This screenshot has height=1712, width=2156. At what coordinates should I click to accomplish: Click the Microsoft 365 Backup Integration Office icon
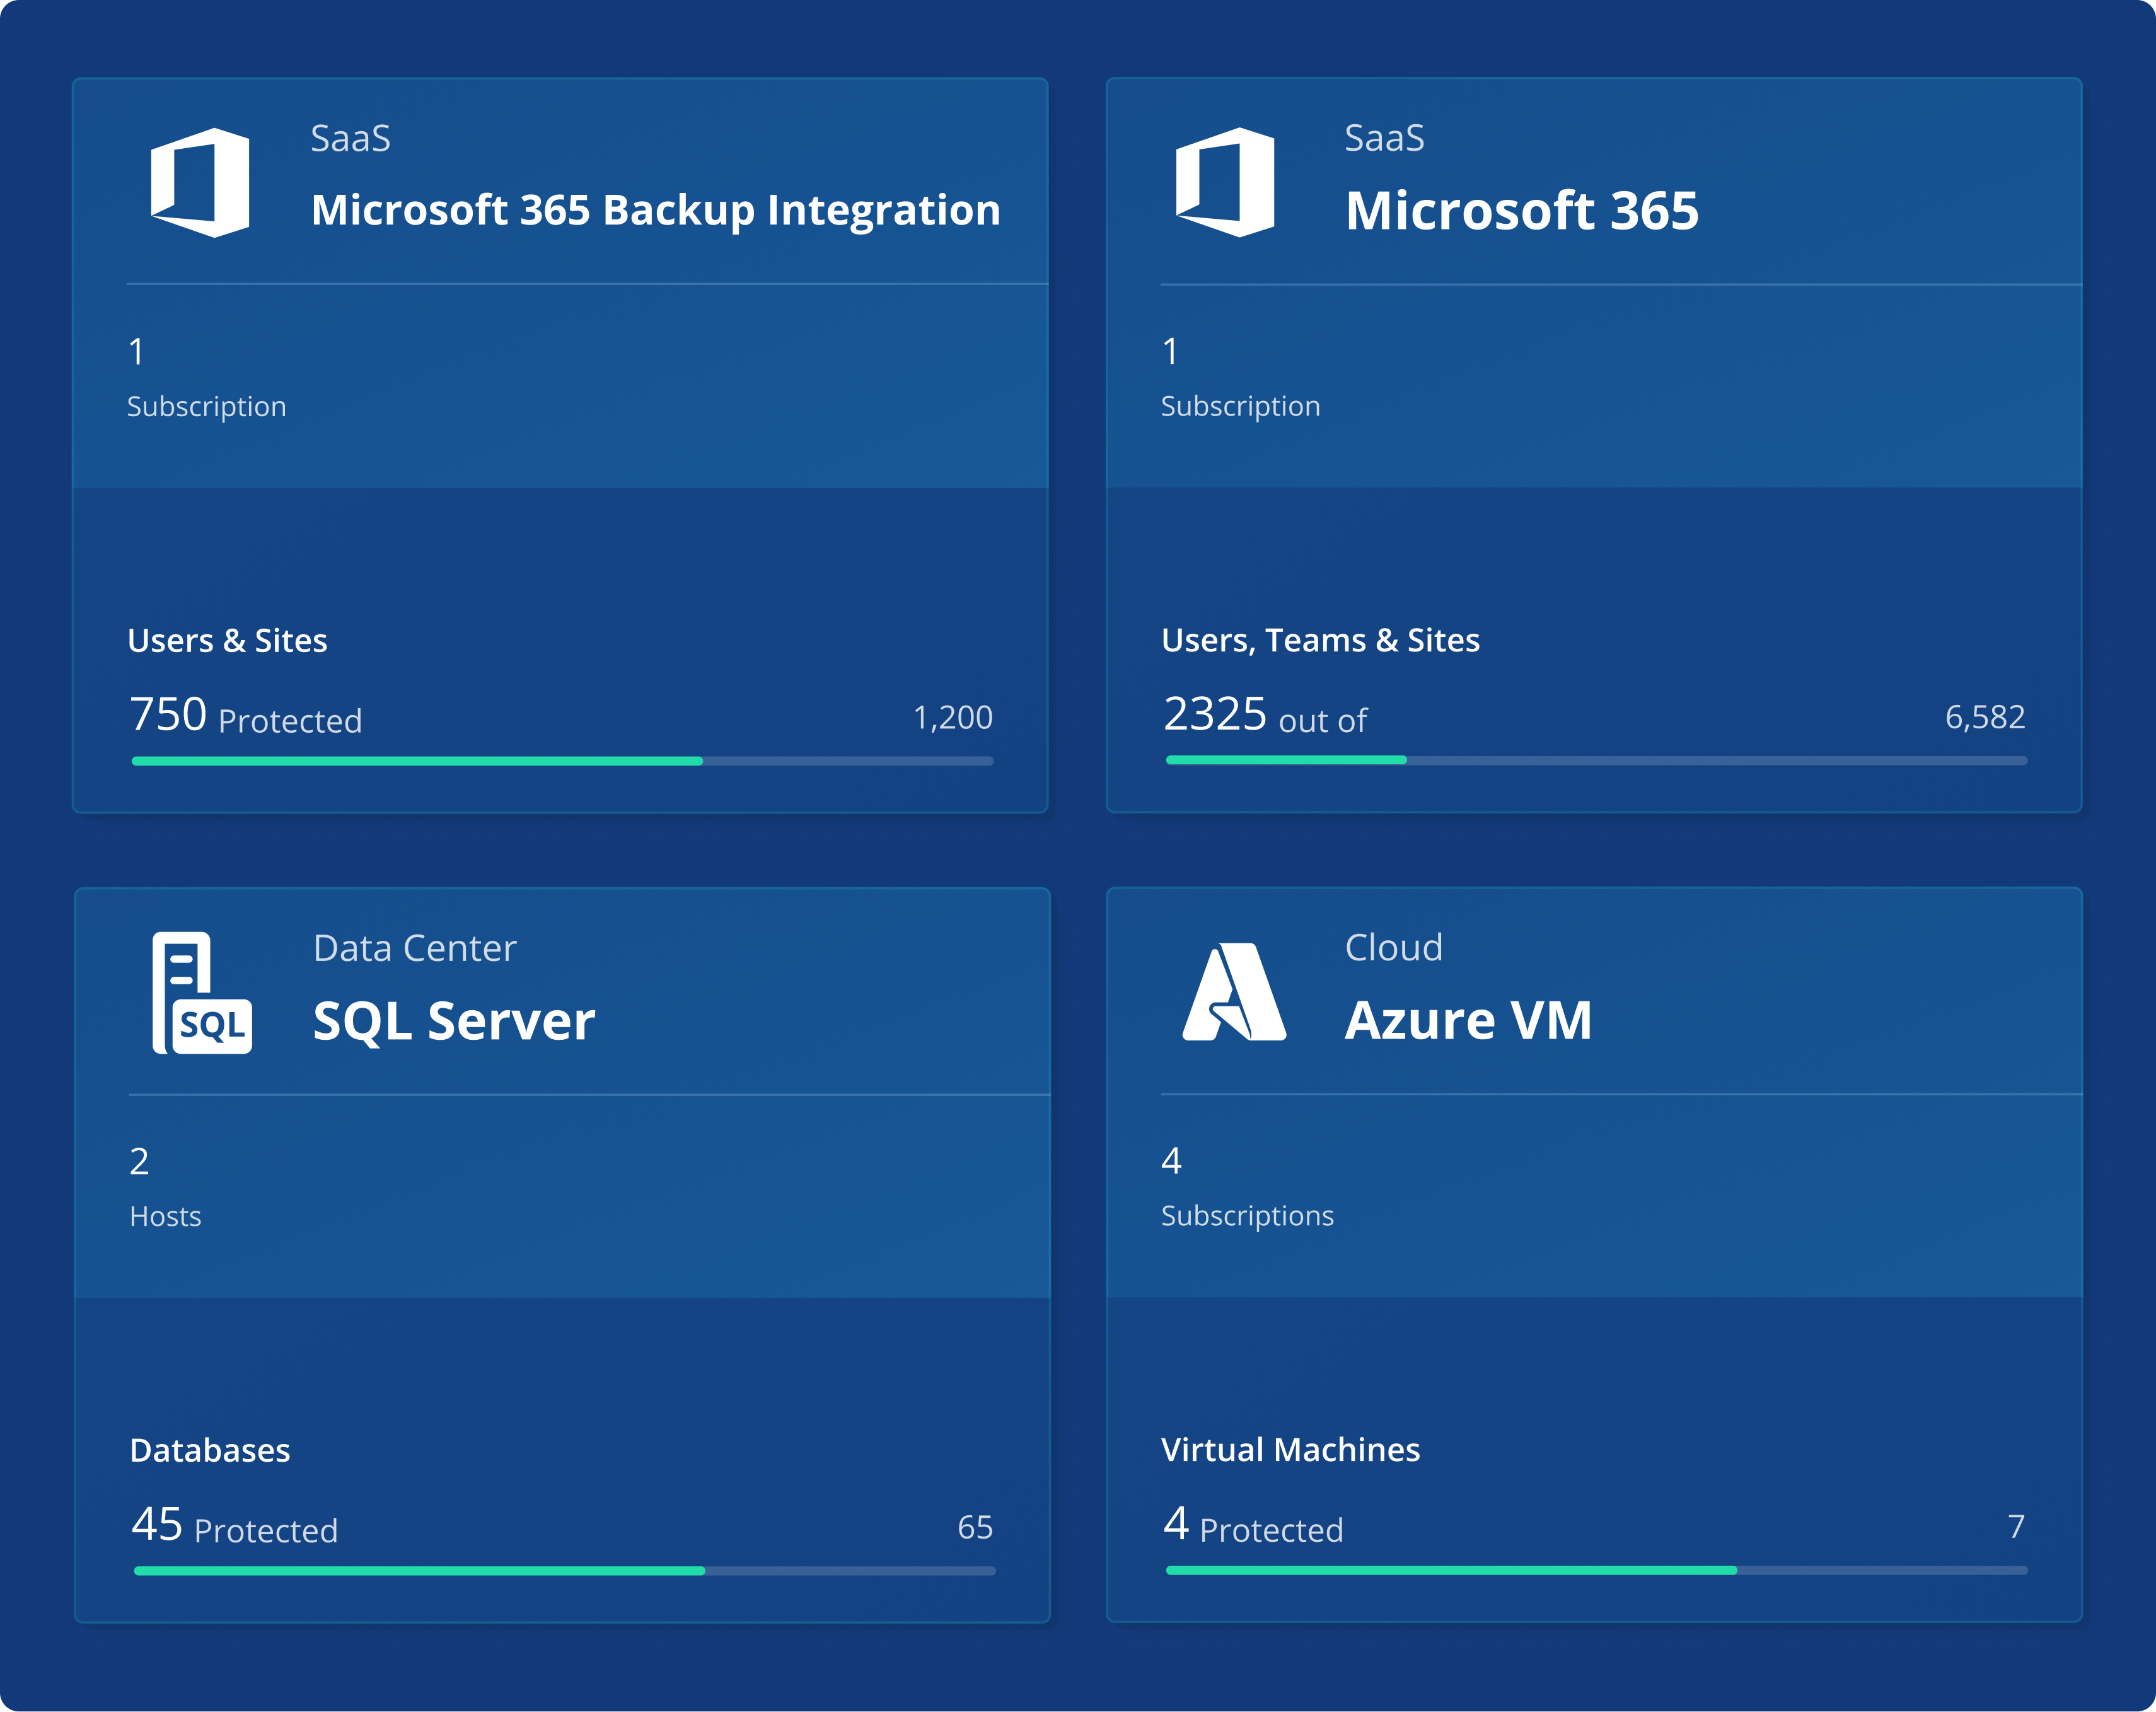coord(200,182)
